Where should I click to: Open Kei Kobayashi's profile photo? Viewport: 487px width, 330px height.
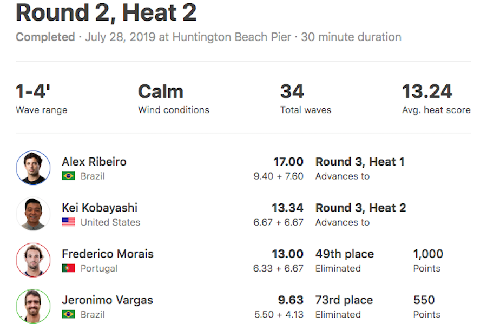coord(33,214)
